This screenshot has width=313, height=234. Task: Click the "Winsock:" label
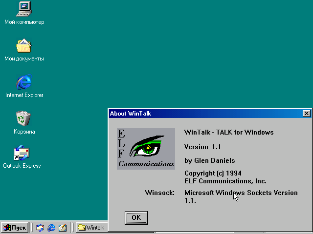pyautogui.click(x=159, y=193)
